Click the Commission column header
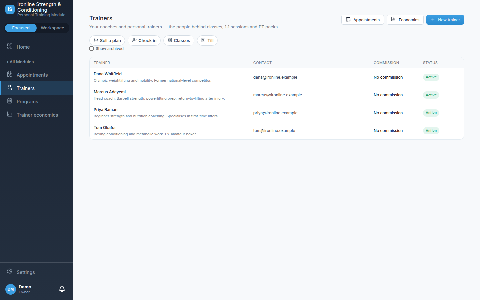The width and height of the screenshot is (480, 300). [x=386, y=63]
